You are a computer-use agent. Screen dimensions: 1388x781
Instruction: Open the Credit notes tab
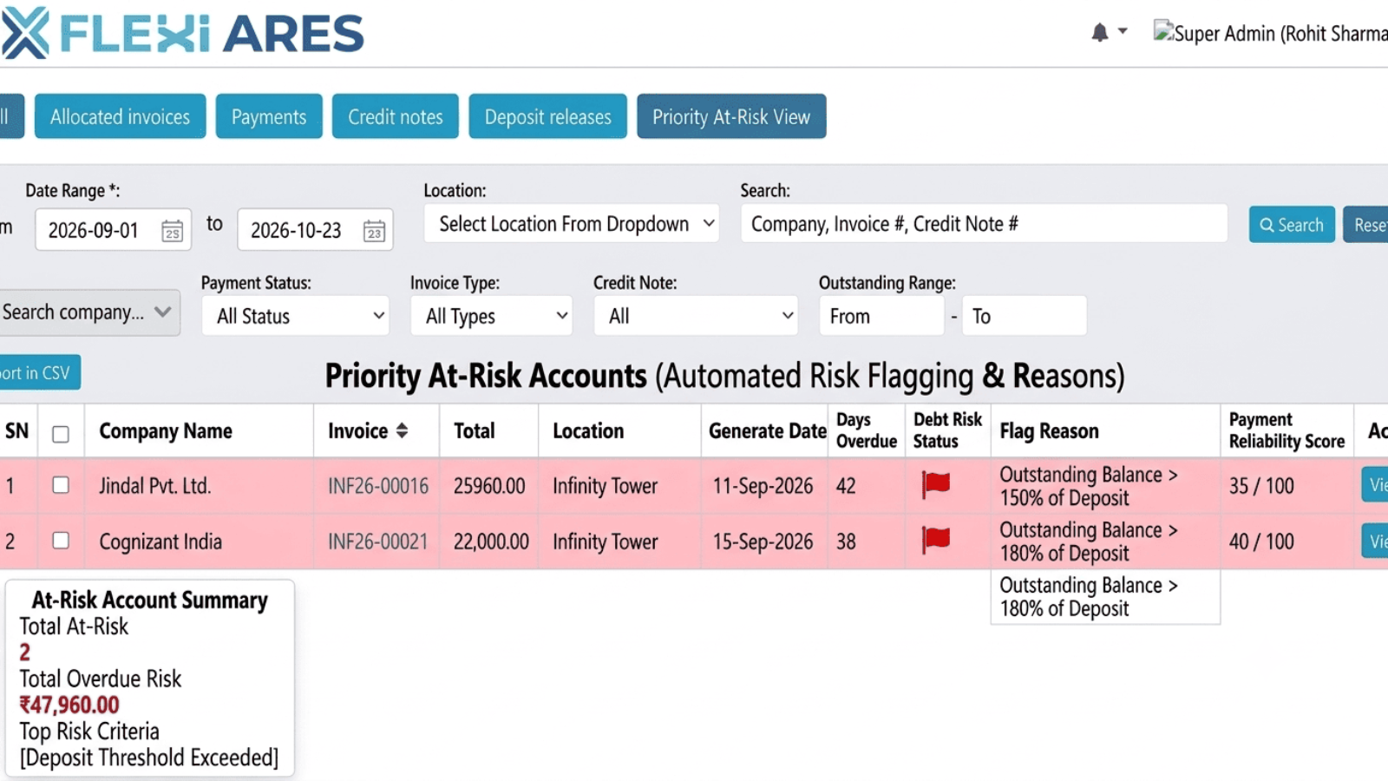[x=396, y=116]
